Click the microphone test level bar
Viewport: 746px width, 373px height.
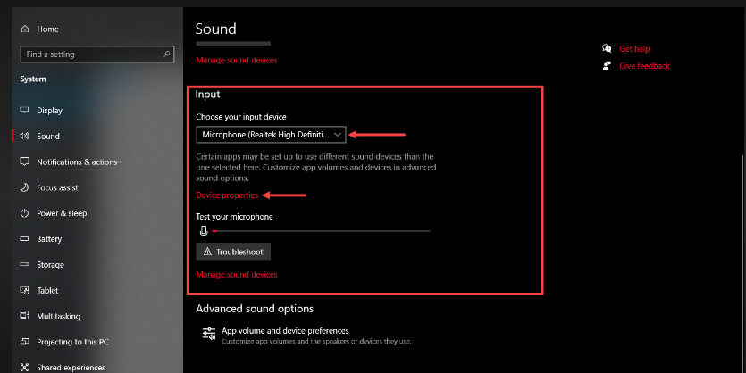click(320, 231)
